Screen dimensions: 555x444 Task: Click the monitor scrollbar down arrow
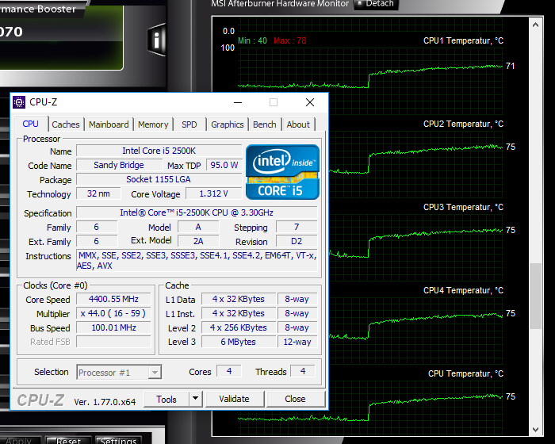pos(535,430)
